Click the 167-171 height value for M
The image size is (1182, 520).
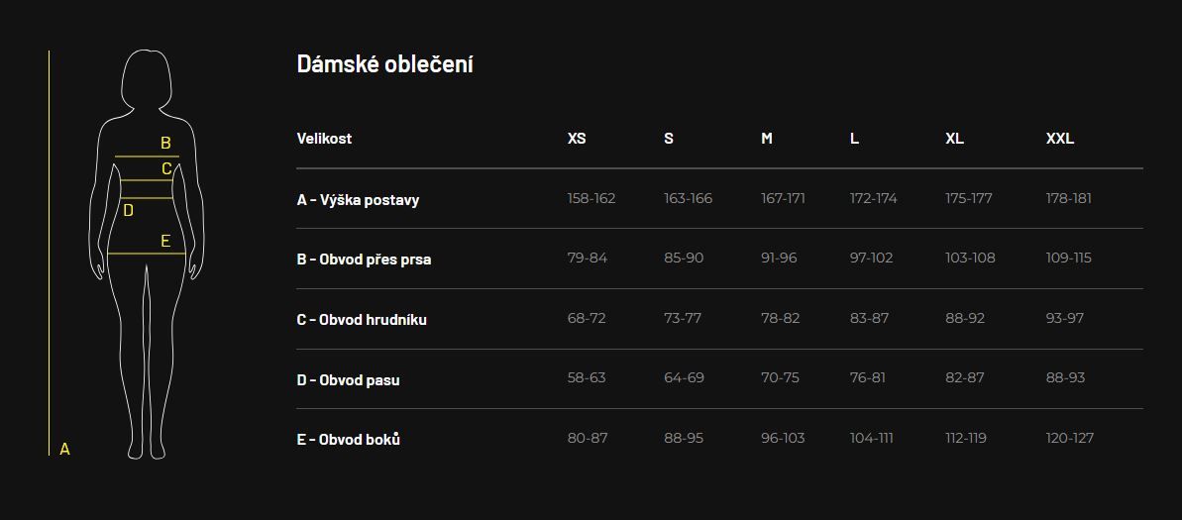point(784,198)
